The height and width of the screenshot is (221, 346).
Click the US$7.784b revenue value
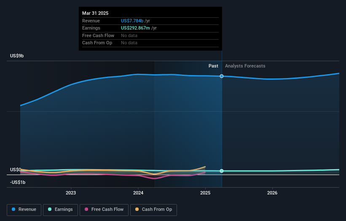pos(132,21)
